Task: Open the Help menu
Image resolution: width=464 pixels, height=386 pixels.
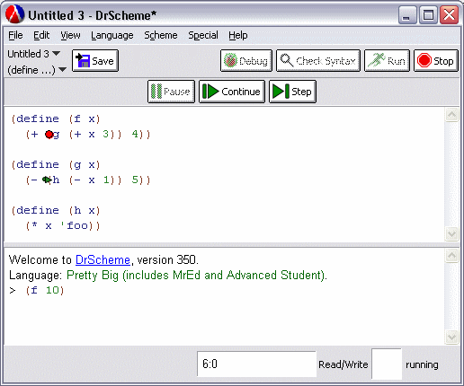Action: pyautogui.click(x=238, y=35)
